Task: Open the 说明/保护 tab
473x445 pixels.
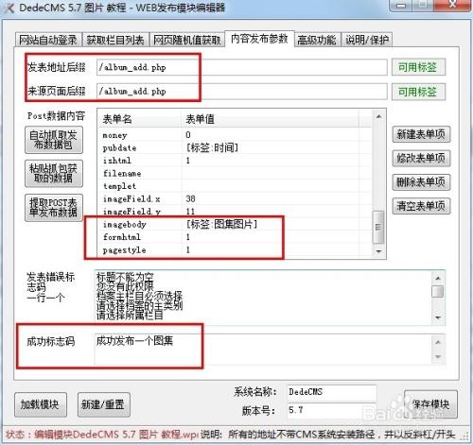Action: pyautogui.click(x=367, y=40)
